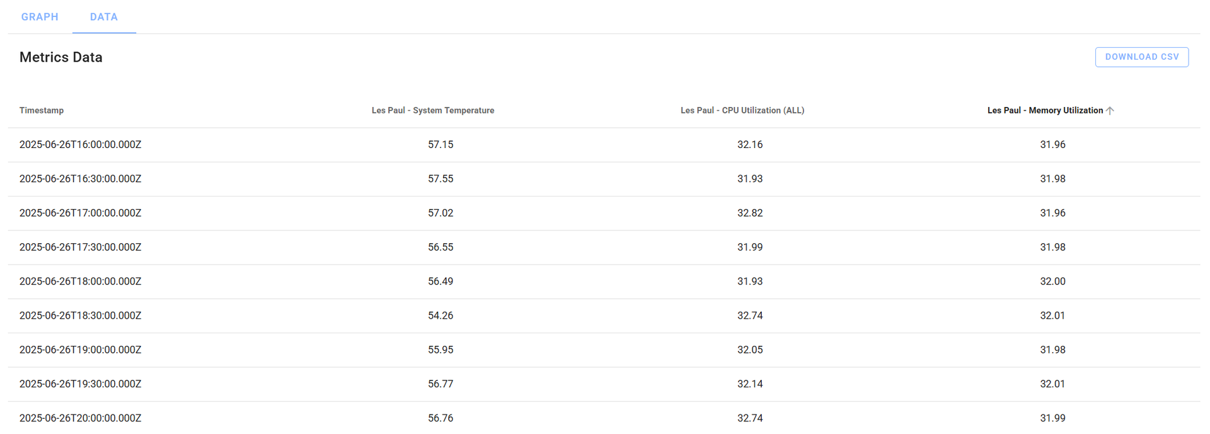This screenshot has height=434, width=1210.
Task: Click the Les Paul Memory Utilization header text
Action: (1044, 110)
